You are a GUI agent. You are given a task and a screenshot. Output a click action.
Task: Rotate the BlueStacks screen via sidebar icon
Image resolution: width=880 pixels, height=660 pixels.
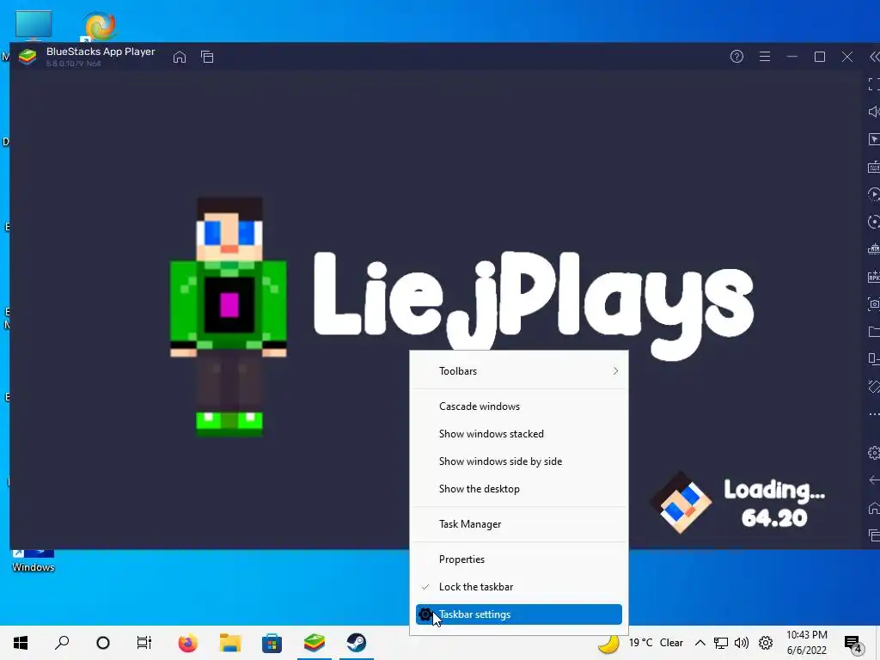[874, 386]
